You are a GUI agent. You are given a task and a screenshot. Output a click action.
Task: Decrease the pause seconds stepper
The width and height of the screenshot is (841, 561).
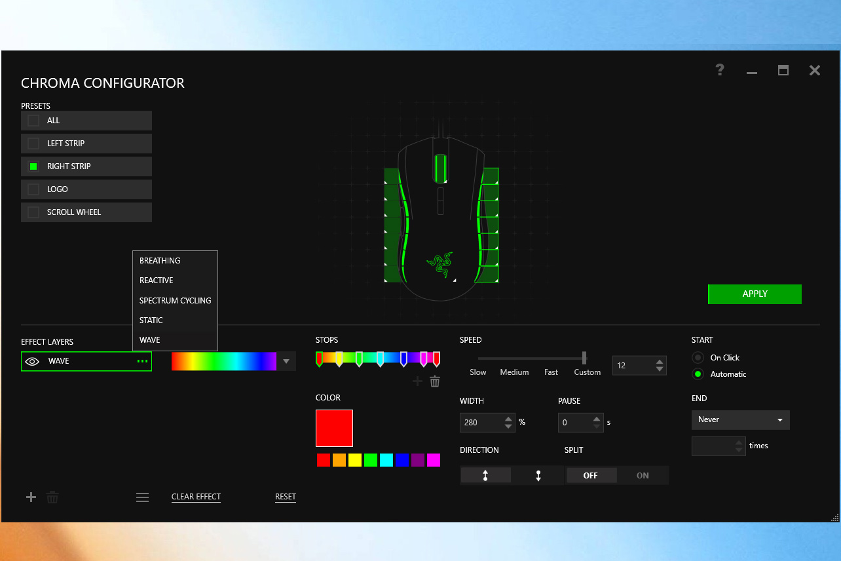[597, 427]
